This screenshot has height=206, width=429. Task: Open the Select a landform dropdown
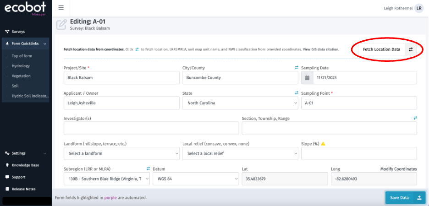coord(121,153)
